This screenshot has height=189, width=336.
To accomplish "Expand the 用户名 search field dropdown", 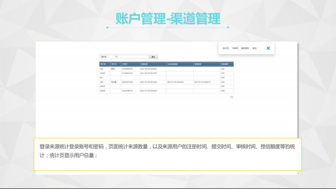I will tap(109, 57).
